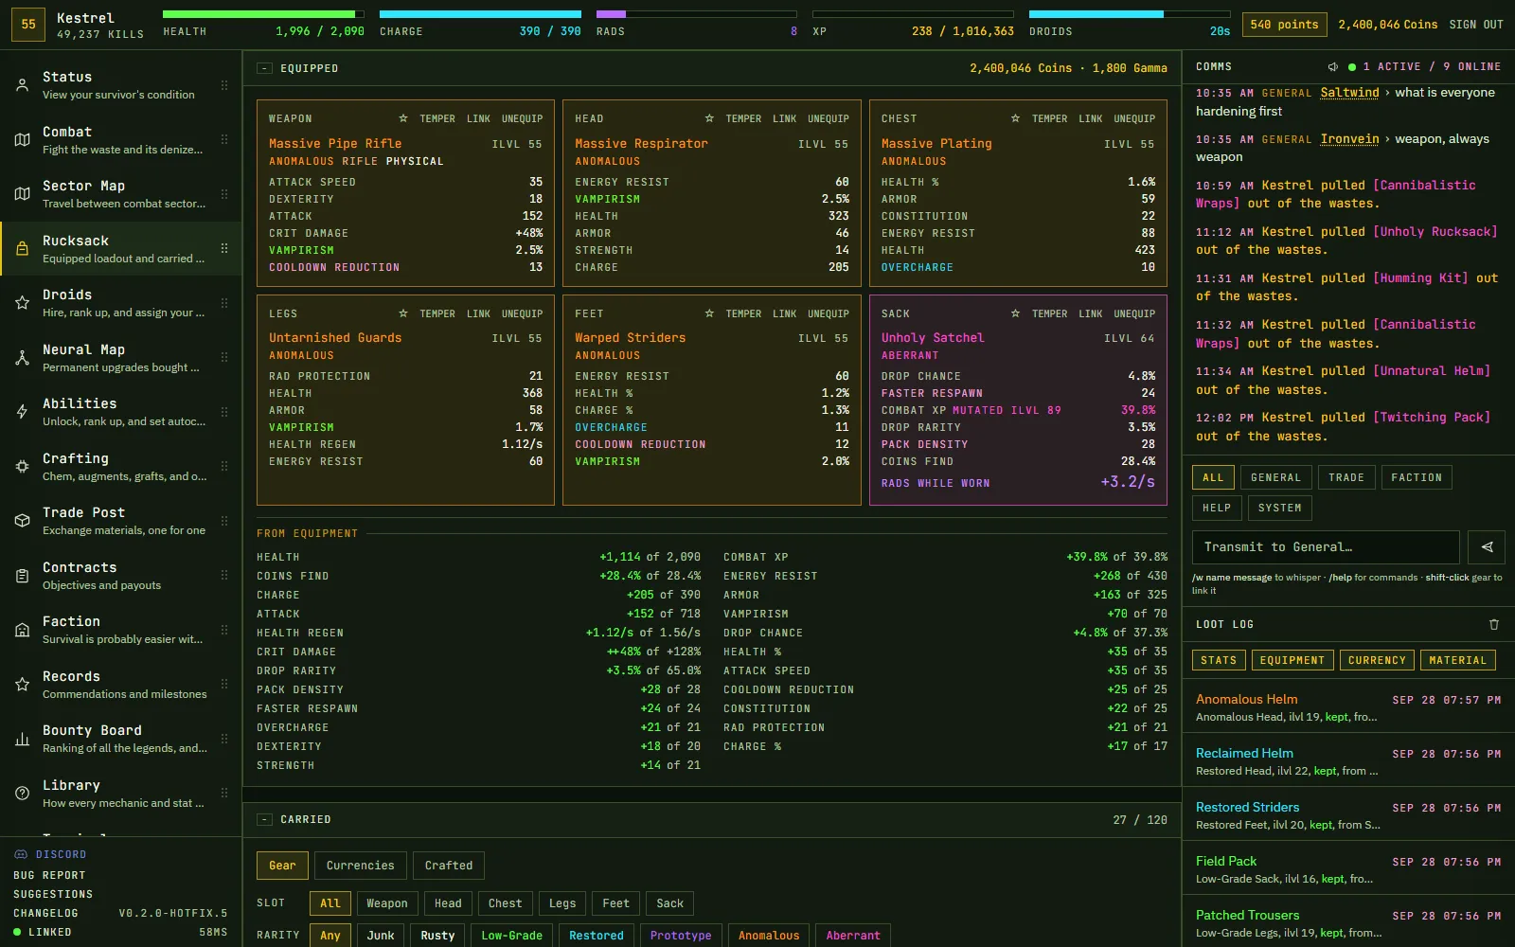Toggle the Prototype rarity filter
This screenshot has width=1515, height=947.
point(681,936)
